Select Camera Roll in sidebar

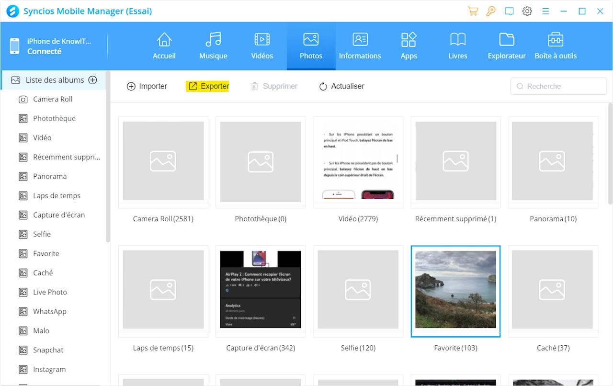53,99
